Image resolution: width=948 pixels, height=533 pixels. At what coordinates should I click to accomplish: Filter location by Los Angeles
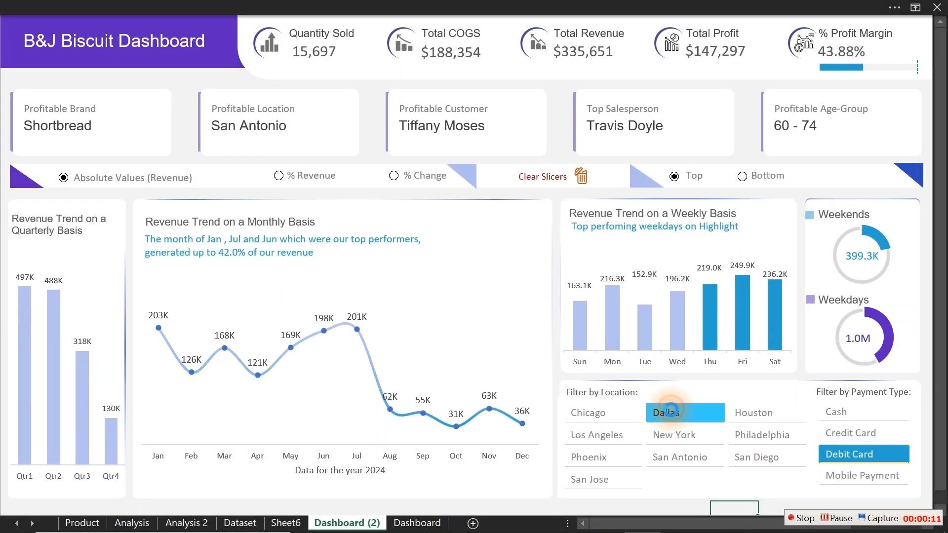[x=603, y=435]
